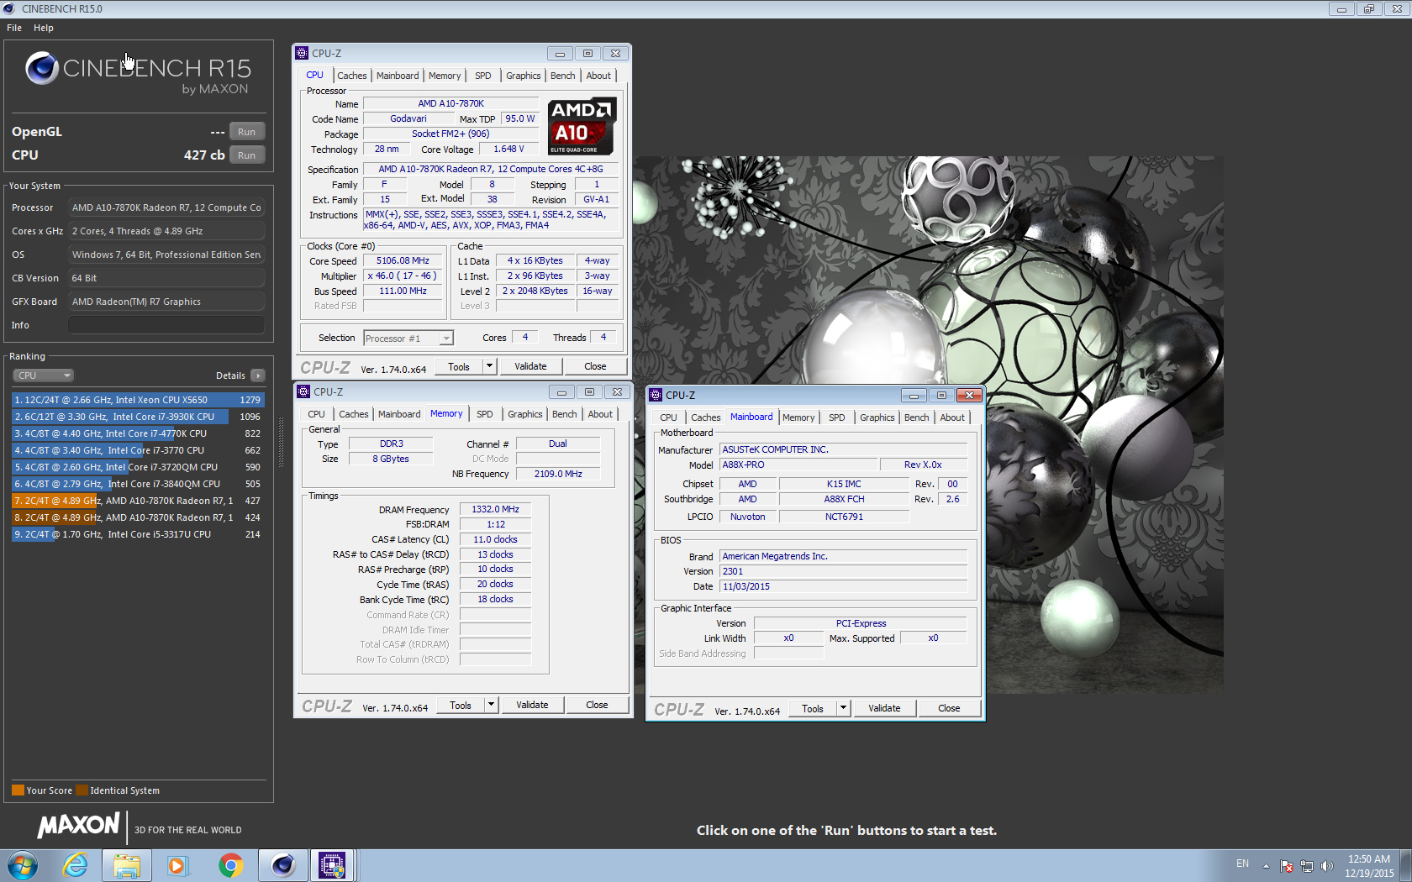Select Bench tab in top CPU-Z window
The height and width of the screenshot is (882, 1412).
(563, 76)
